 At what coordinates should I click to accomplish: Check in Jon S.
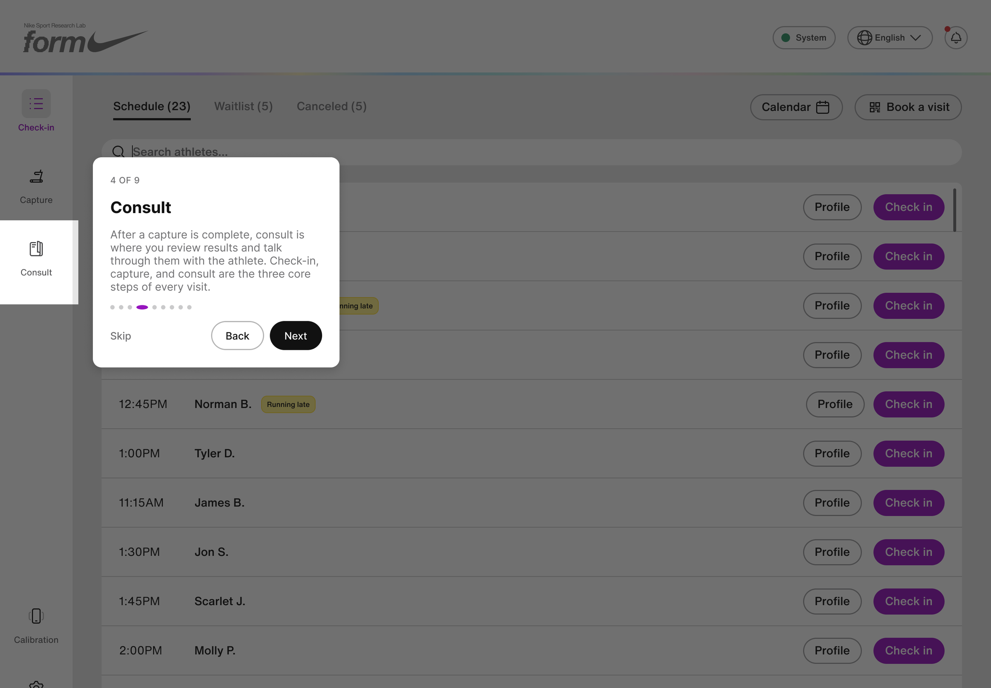[909, 552]
